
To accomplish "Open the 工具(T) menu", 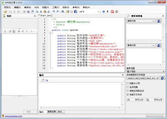I will 56,7.
